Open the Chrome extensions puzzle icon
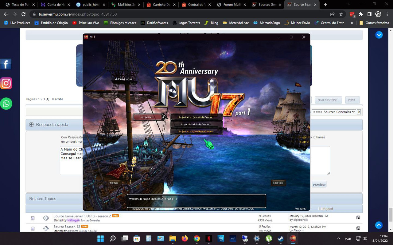 point(361,14)
